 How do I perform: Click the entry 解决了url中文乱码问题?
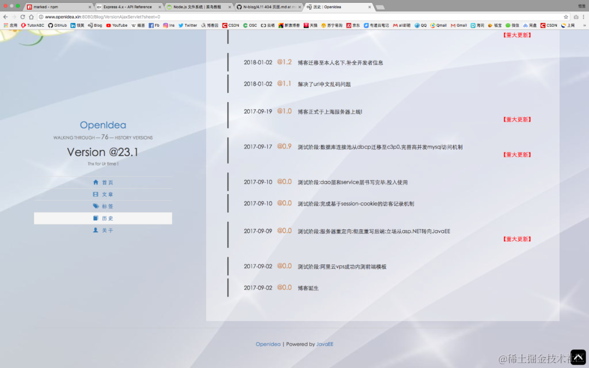point(324,84)
